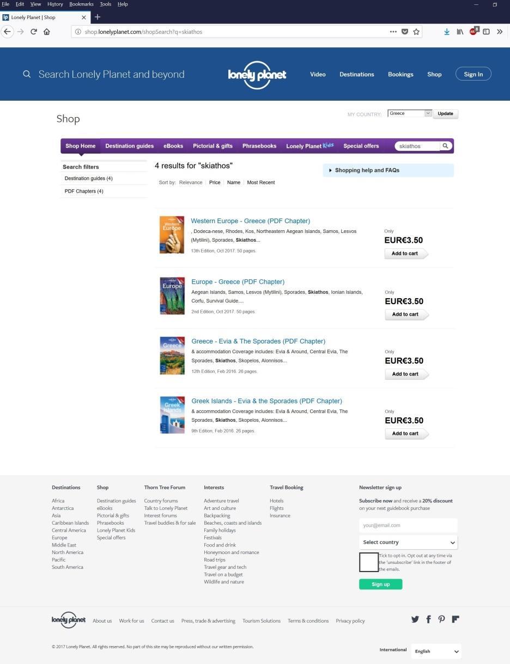Open Western Europe - Greece (PDF Chapter) link
This screenshot has width=510, height=664.
pos(251,221)
